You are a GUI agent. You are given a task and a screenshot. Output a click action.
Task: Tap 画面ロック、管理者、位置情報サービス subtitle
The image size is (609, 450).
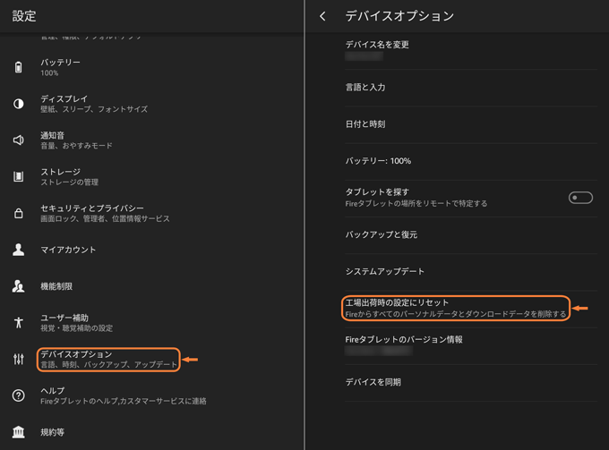[x=105, y=219]
